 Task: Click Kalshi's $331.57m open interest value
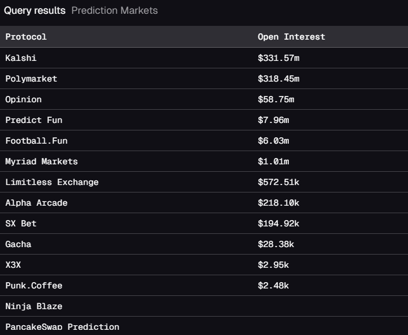pos(279,58)
